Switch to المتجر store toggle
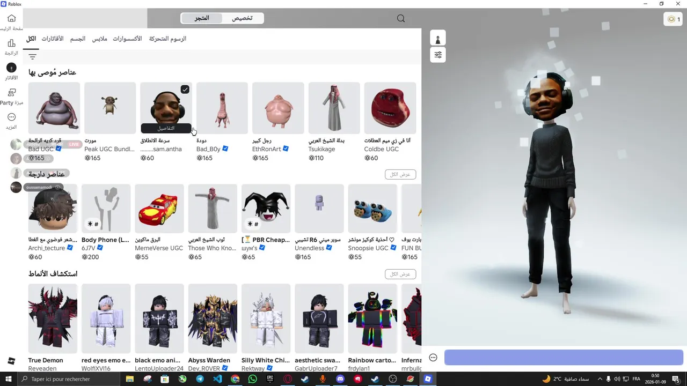The height and width of the screenshot is (386, 687). 202,18
